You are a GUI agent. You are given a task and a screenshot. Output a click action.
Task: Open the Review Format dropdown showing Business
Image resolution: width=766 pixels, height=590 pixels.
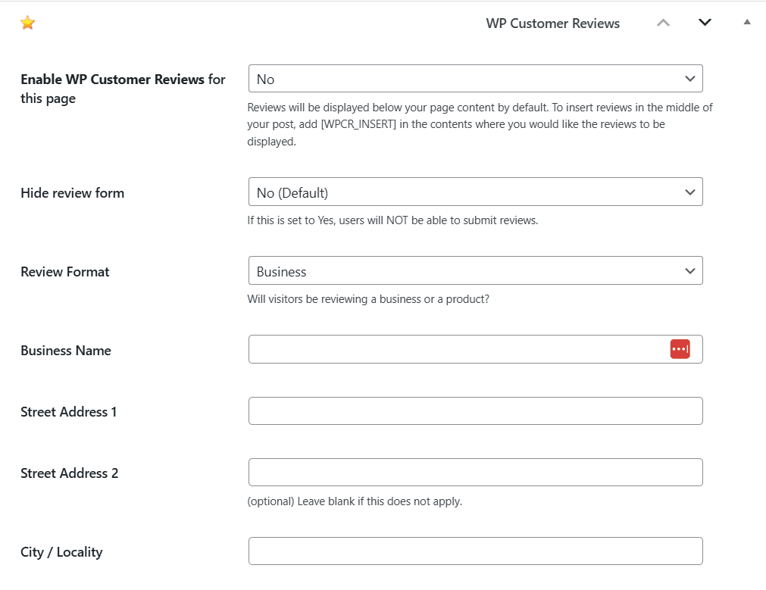click(x=475, y=270)
